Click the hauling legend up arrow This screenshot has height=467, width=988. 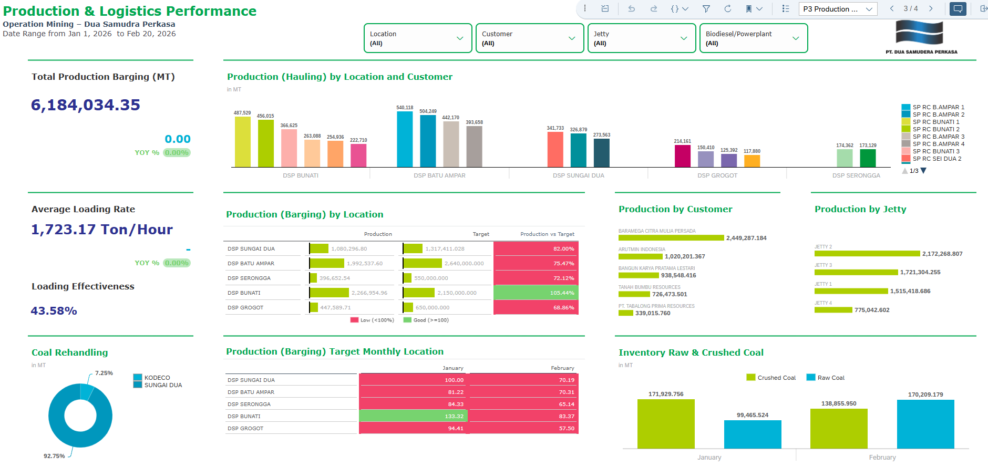[x=904, y=171]
